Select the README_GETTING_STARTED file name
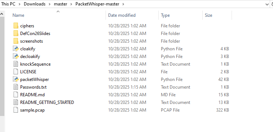Screen dimensions: 273x132 tap(47, 102)
